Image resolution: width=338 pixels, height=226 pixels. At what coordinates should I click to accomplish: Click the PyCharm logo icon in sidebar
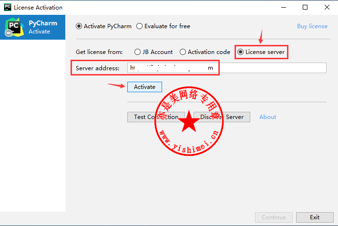point(14,27)
